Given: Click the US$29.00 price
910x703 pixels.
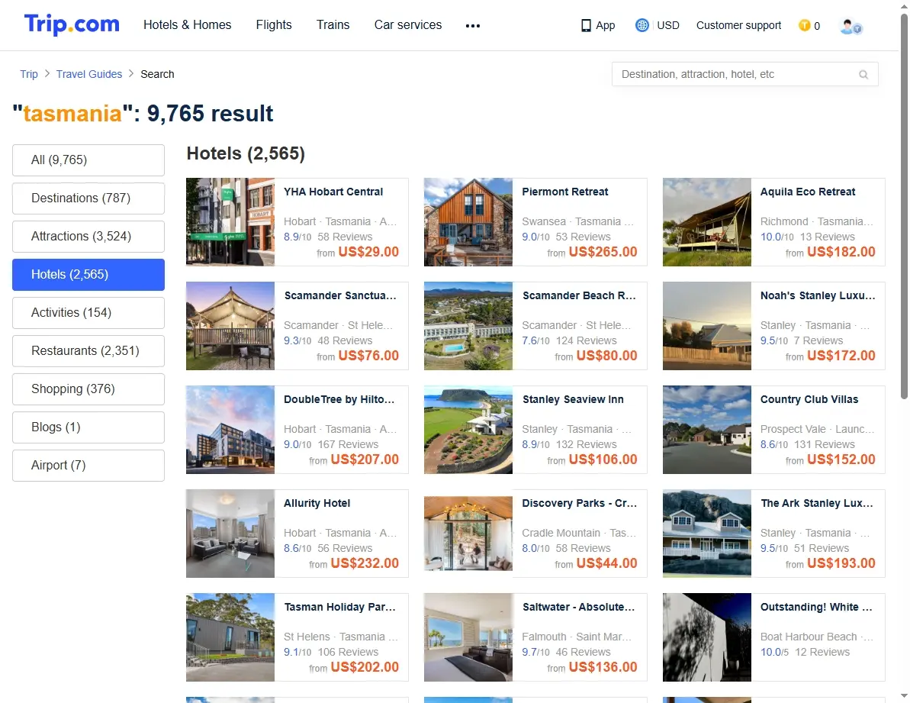Looking at the screenshot, I should tap(368, 252).
